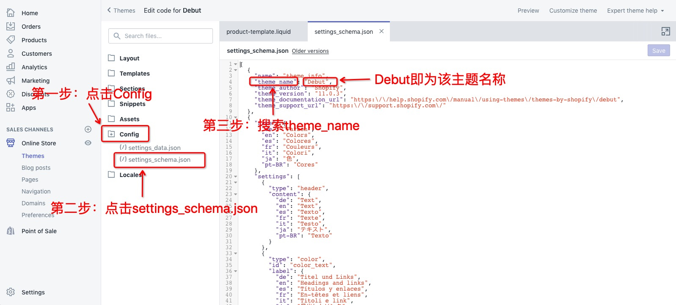Click the Settings gear icon

[x=11, y=292]
